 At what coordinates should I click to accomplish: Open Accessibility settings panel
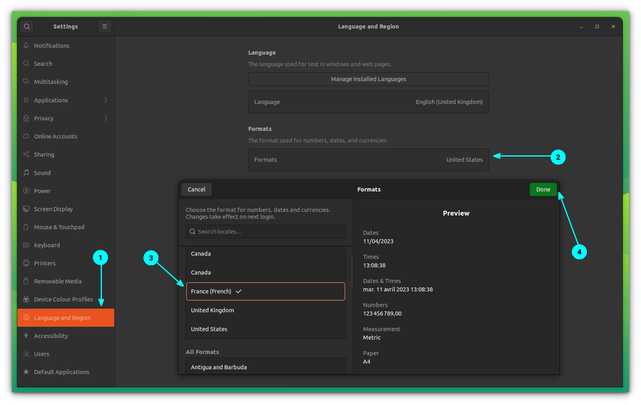click(x=66, y=336)
